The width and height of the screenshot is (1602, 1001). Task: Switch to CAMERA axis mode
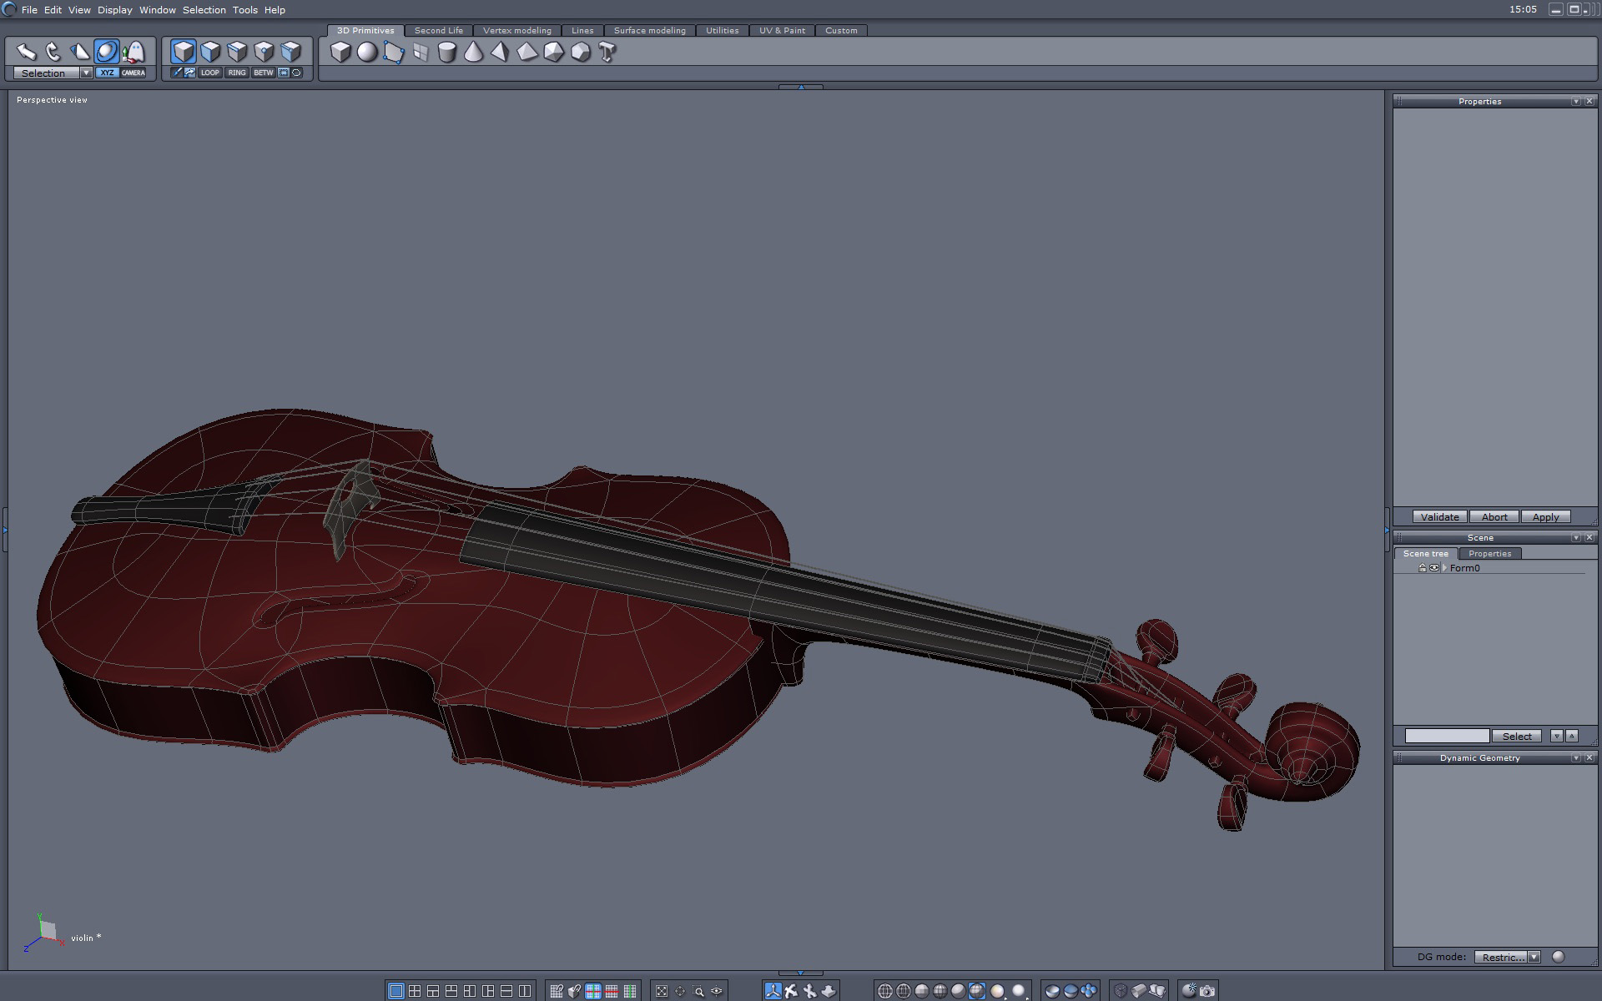point(133,73)
